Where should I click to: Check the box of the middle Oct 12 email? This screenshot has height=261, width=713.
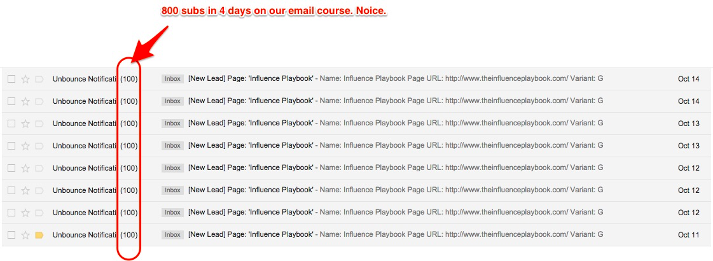[x=11, y=190]
